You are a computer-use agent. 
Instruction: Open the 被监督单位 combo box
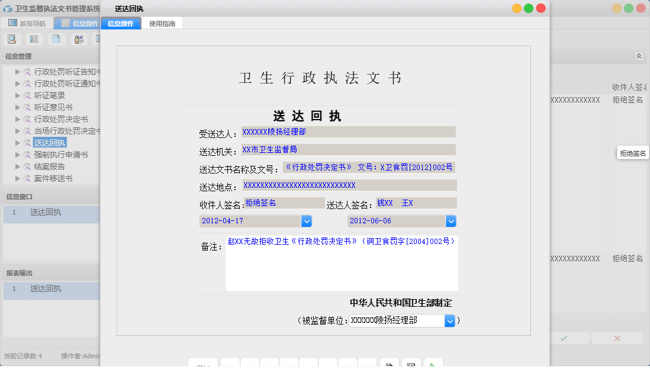point(449,320)
